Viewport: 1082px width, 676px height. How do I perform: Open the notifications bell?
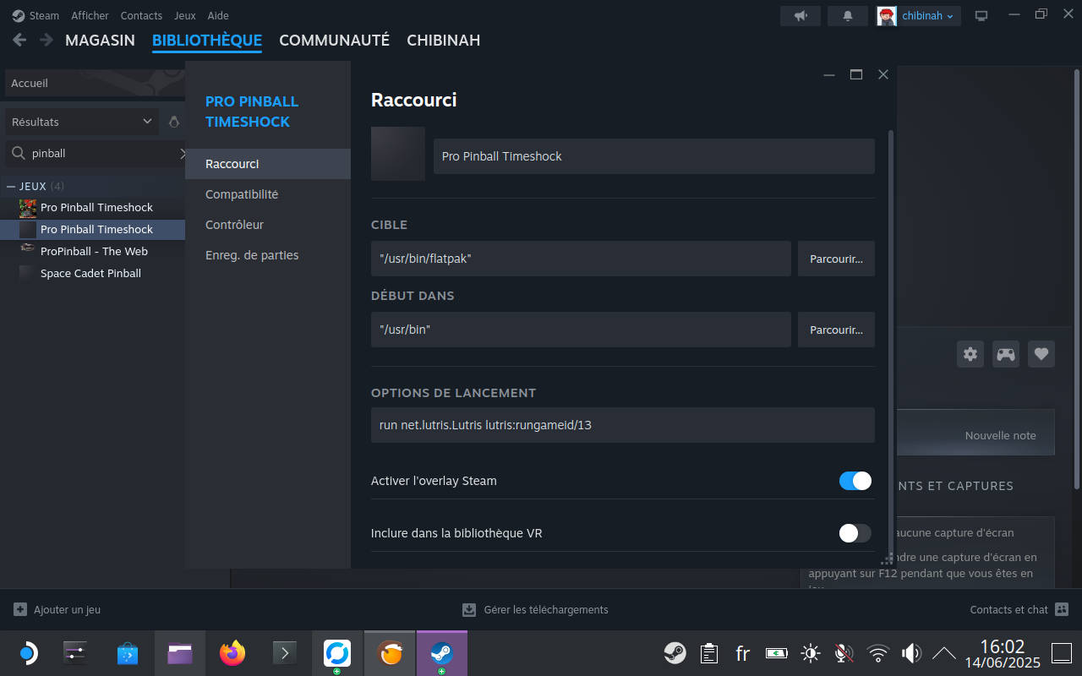coord(847,15)
